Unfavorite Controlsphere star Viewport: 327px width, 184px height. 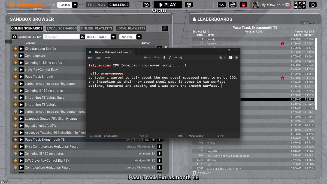coord(16,56)
